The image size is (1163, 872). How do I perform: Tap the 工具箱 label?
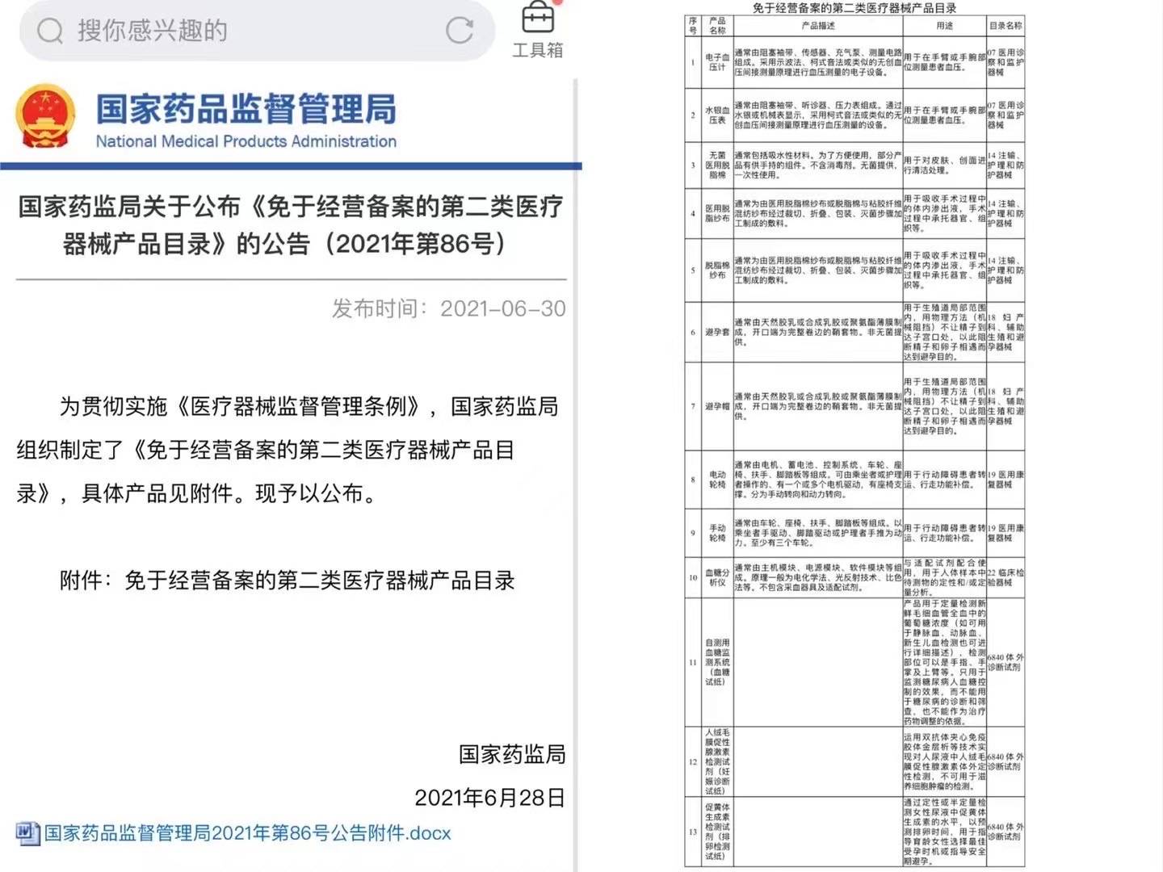tap(538, 50)
